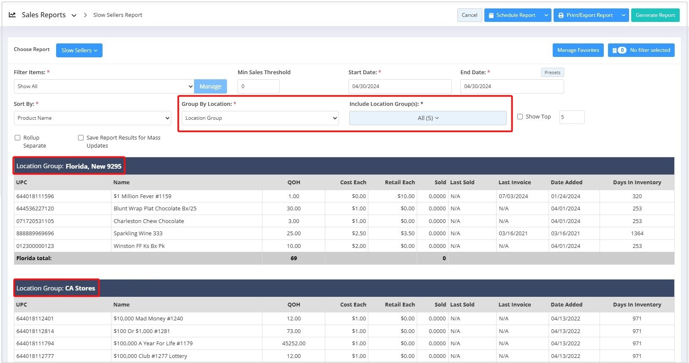Image resolution: width=689 pixels, height=363 pixels.
Task: Click the breadcrumb arrow before Slow Sellers Report
Action: tap(85, 15)
